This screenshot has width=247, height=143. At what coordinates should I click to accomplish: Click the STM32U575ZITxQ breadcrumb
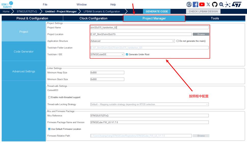27,11
